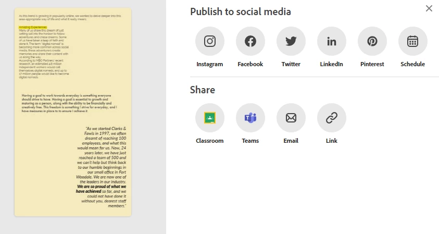Click the 'Facebook' text label

pyautogui.click(x=250, y=64)
